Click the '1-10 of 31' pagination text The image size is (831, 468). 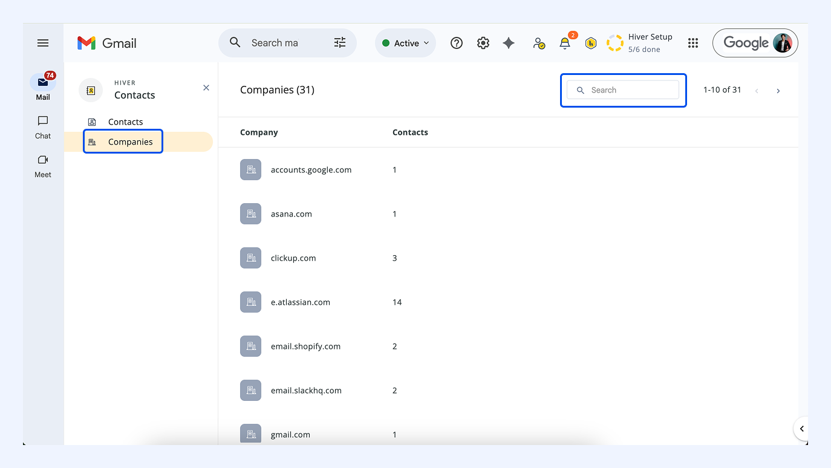pyautogui.click(x=722, y=90)
